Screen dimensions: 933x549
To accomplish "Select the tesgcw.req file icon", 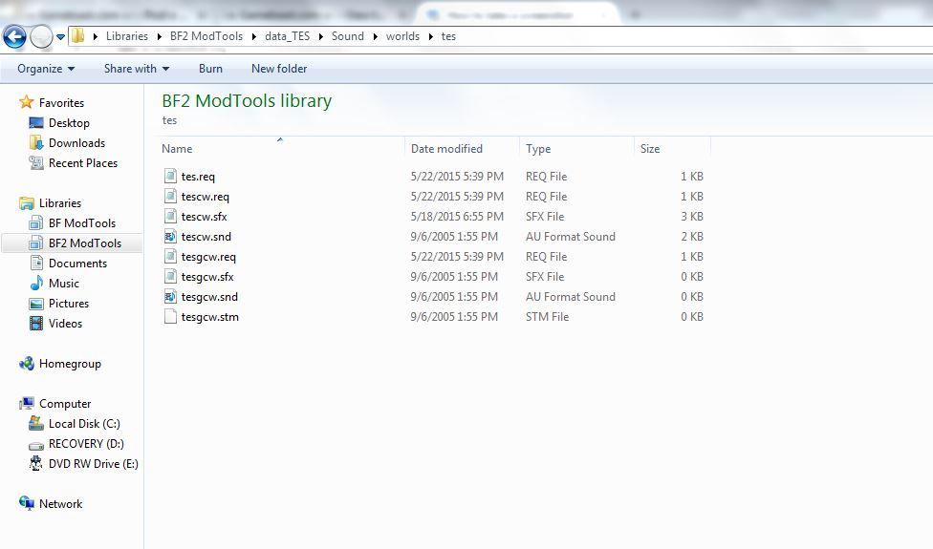I will point(170,256).
